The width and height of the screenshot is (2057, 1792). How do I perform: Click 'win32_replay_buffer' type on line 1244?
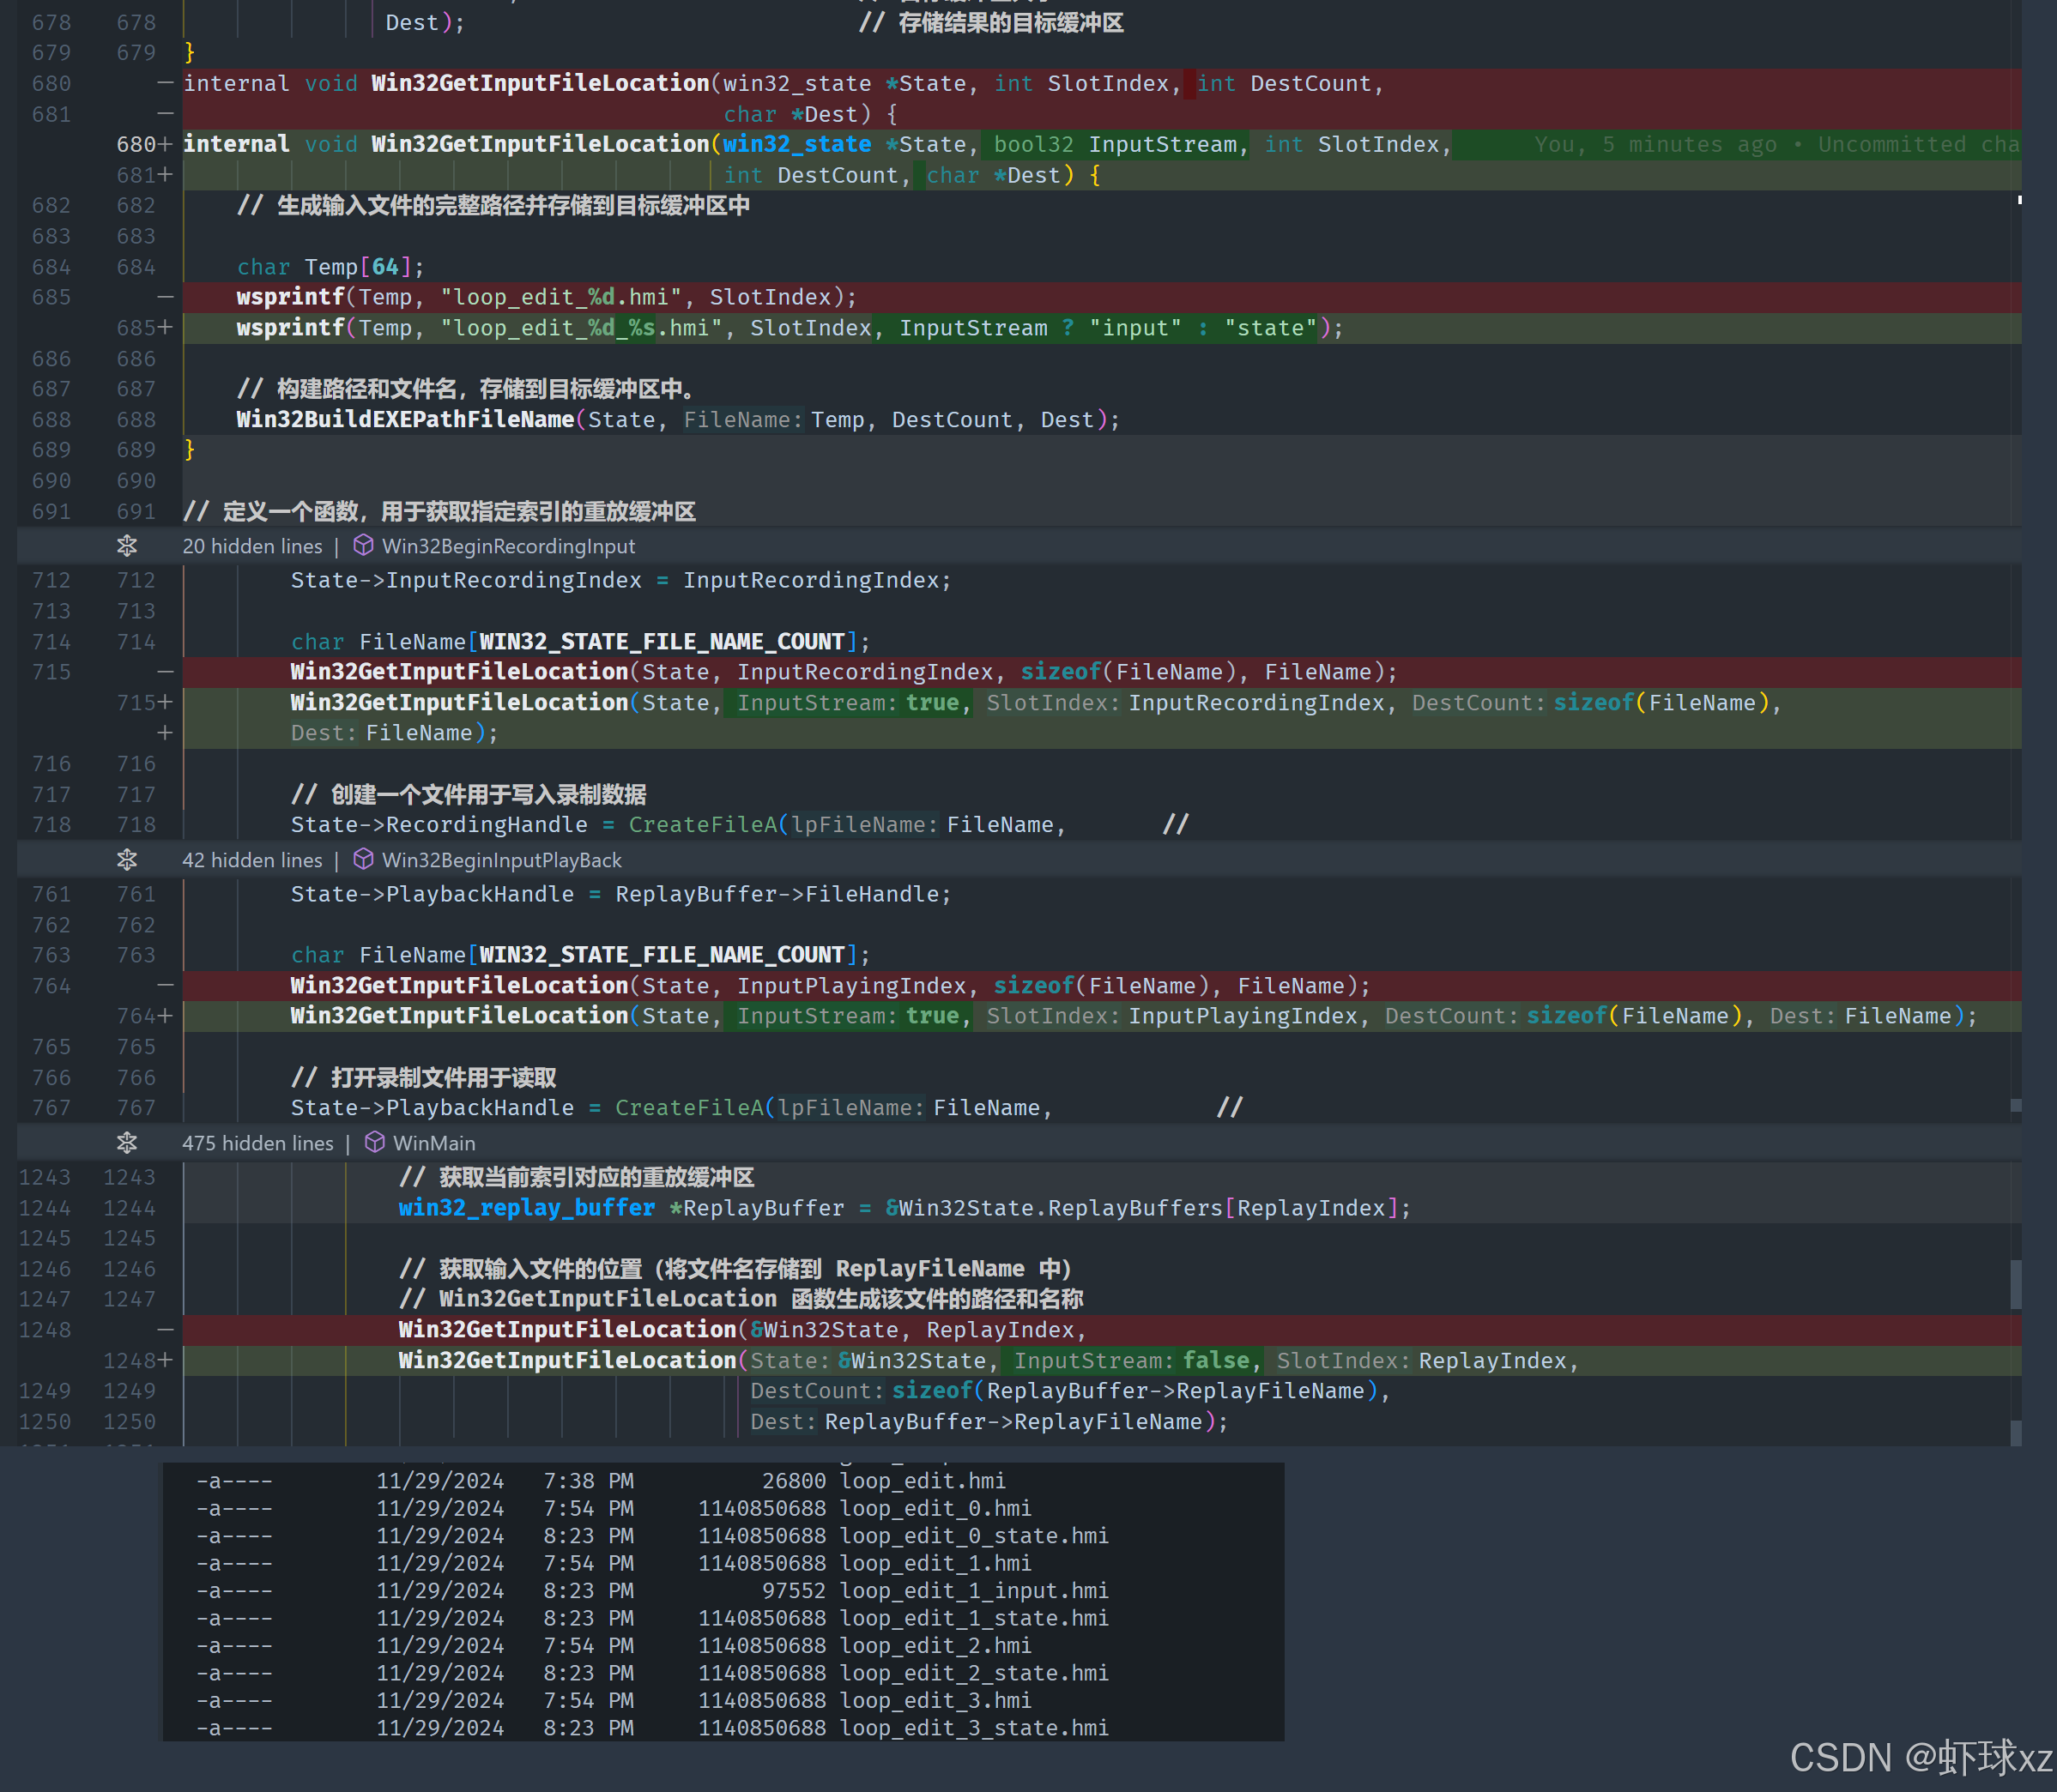[x=526, y=1208]
